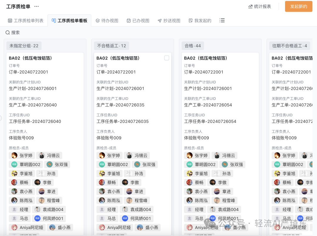
Task: Open the 待办视图 tab
Action: tap(107, 20)
